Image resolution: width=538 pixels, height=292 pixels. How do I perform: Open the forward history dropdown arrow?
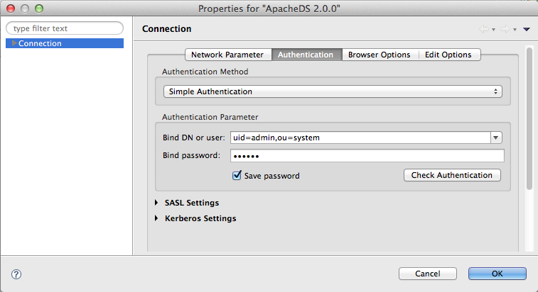coord(514,30)
